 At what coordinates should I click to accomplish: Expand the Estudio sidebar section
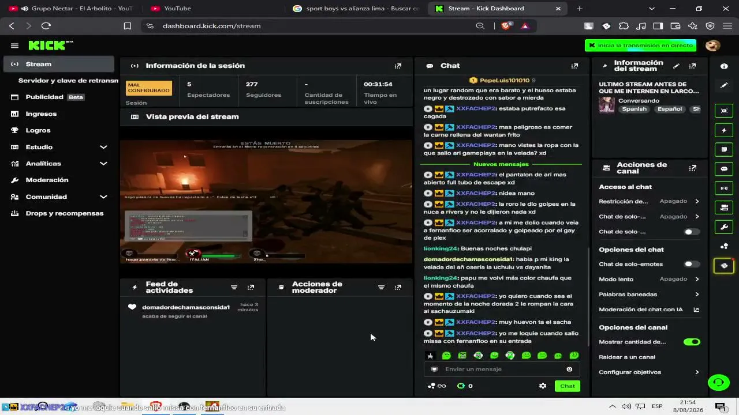103,147
